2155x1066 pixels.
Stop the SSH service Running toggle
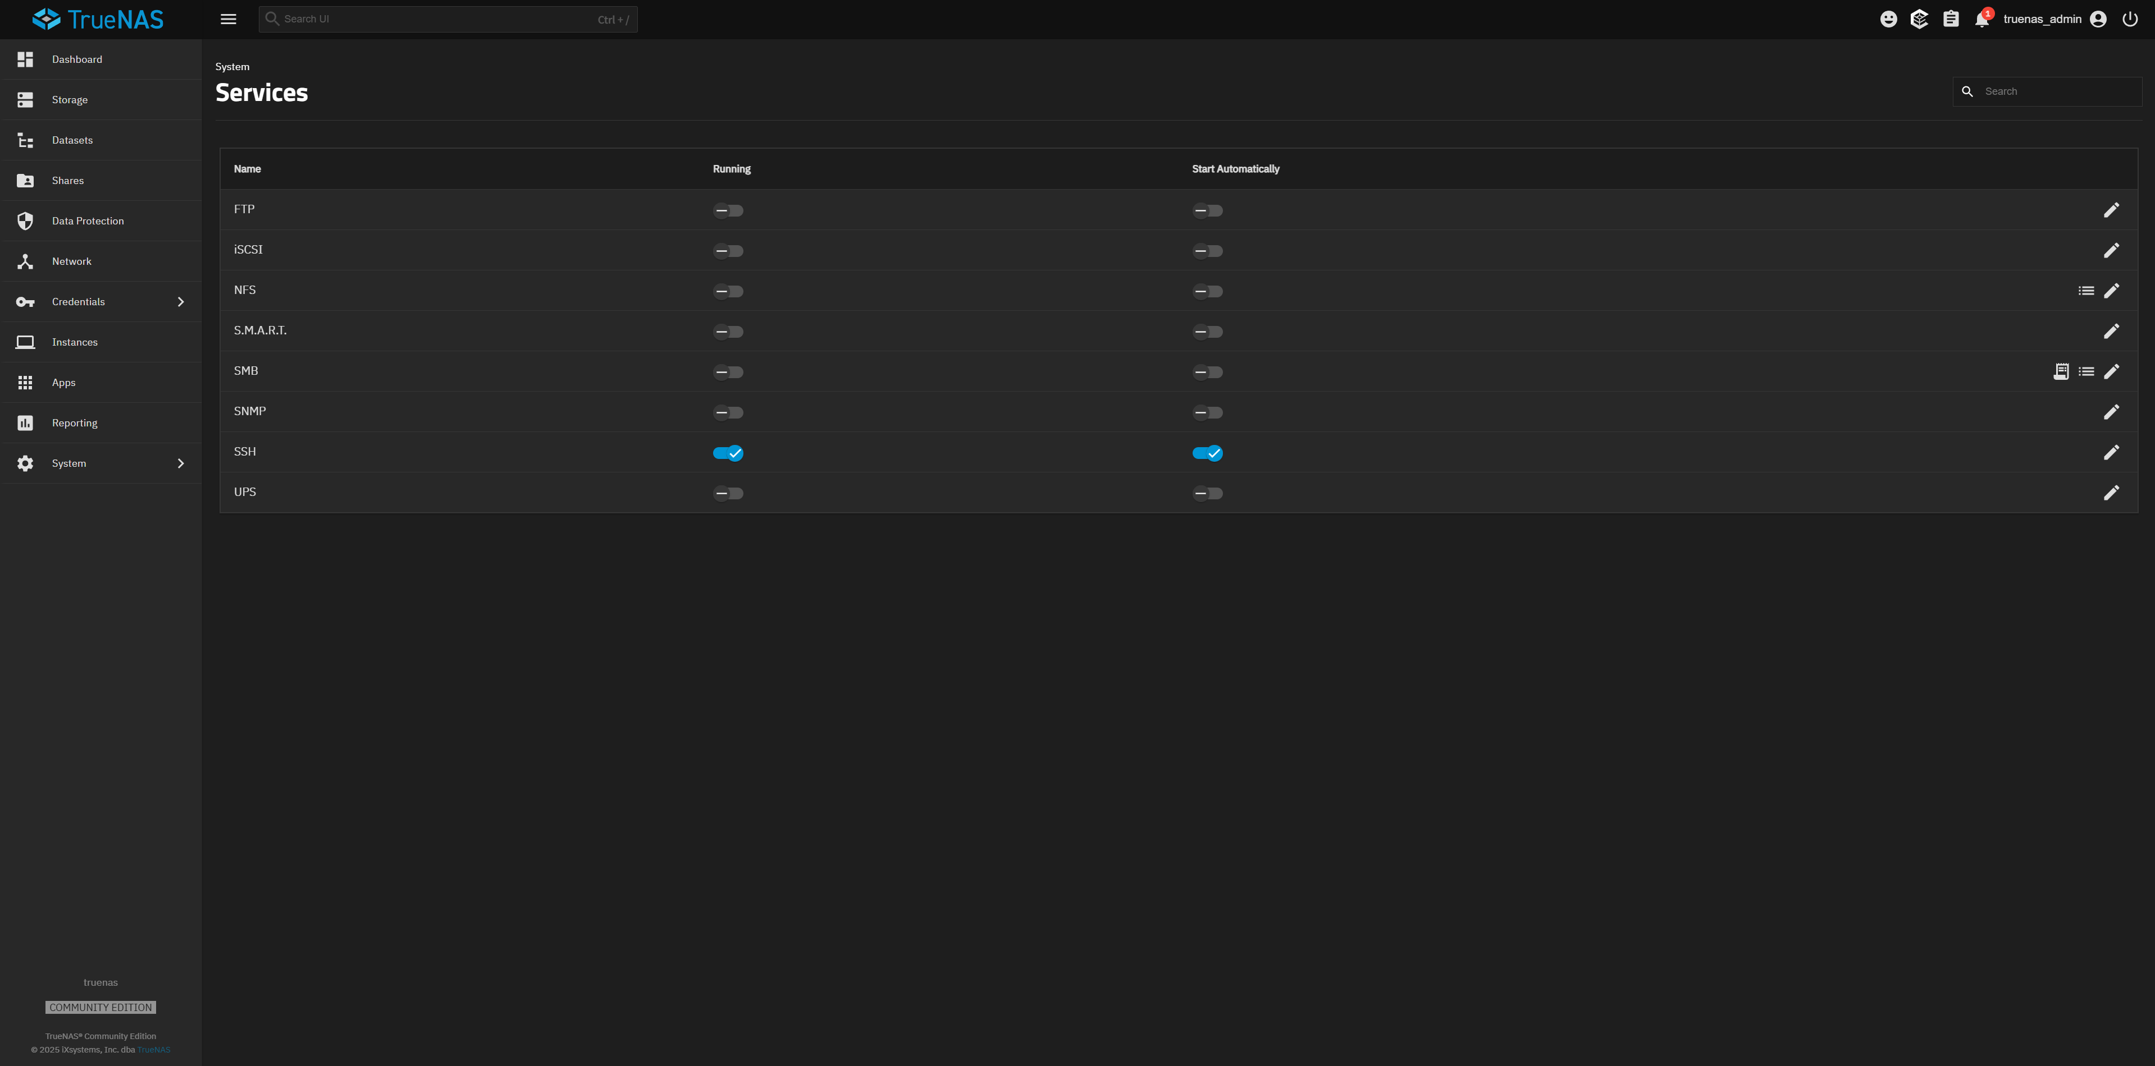(728, 453)
